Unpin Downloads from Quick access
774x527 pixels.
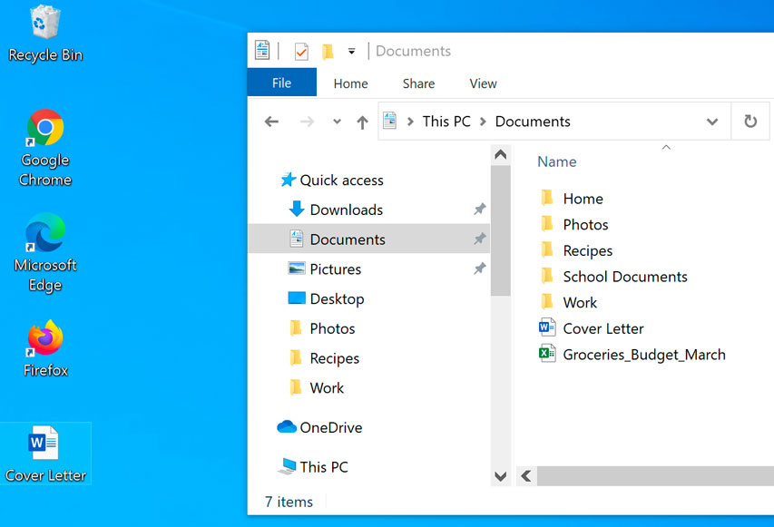point(479,210)
